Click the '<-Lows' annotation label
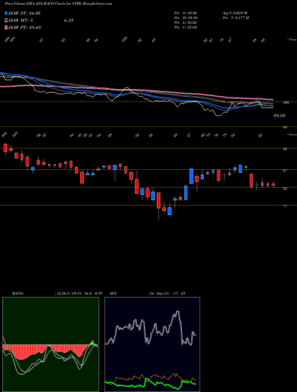Image resolution: width=297 pixels, height=392 pixels. [x=292, y=134]
